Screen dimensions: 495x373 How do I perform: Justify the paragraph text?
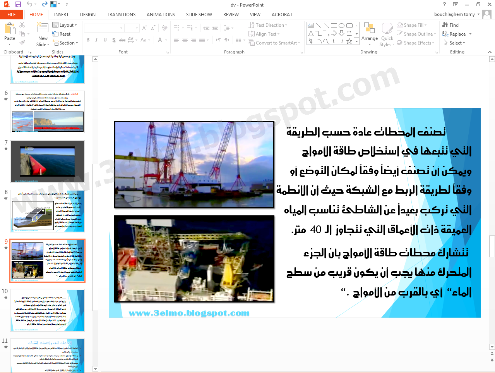(x=202, y=40)
